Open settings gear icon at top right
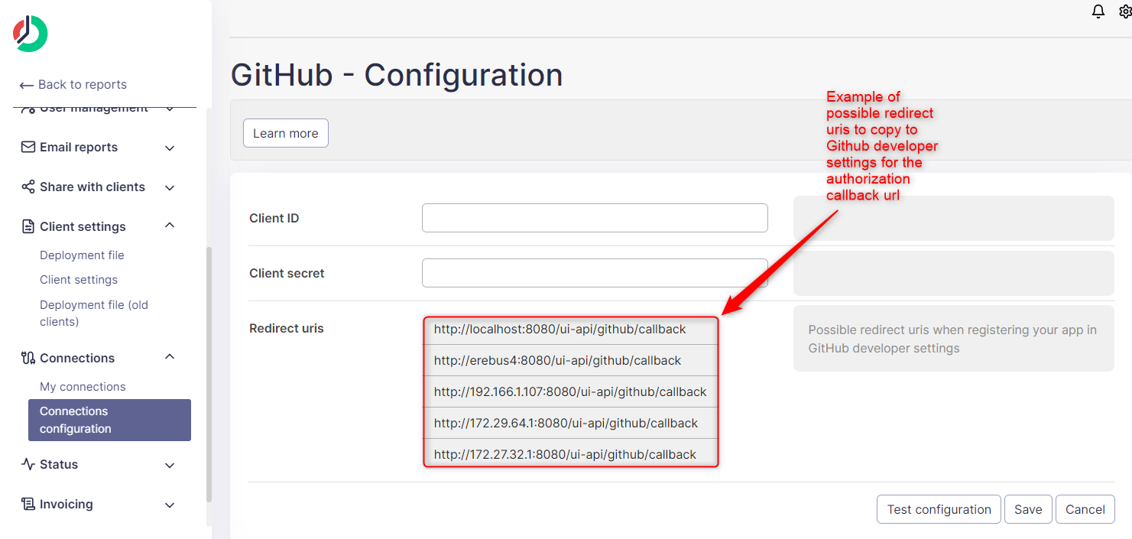The height and width of the screenshot is (539, 1132). click(x=1125, y=11)
